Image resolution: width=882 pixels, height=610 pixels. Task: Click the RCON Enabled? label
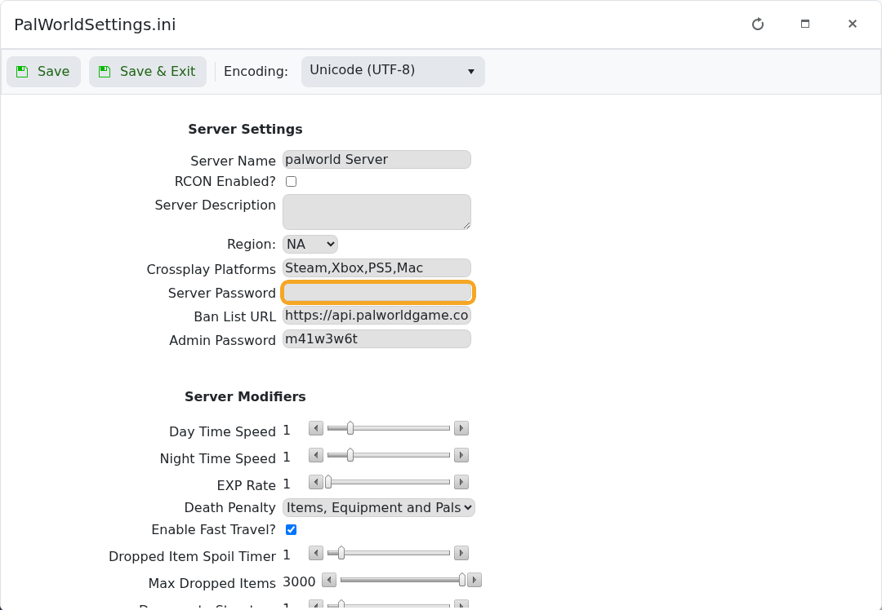coord(225,181)
